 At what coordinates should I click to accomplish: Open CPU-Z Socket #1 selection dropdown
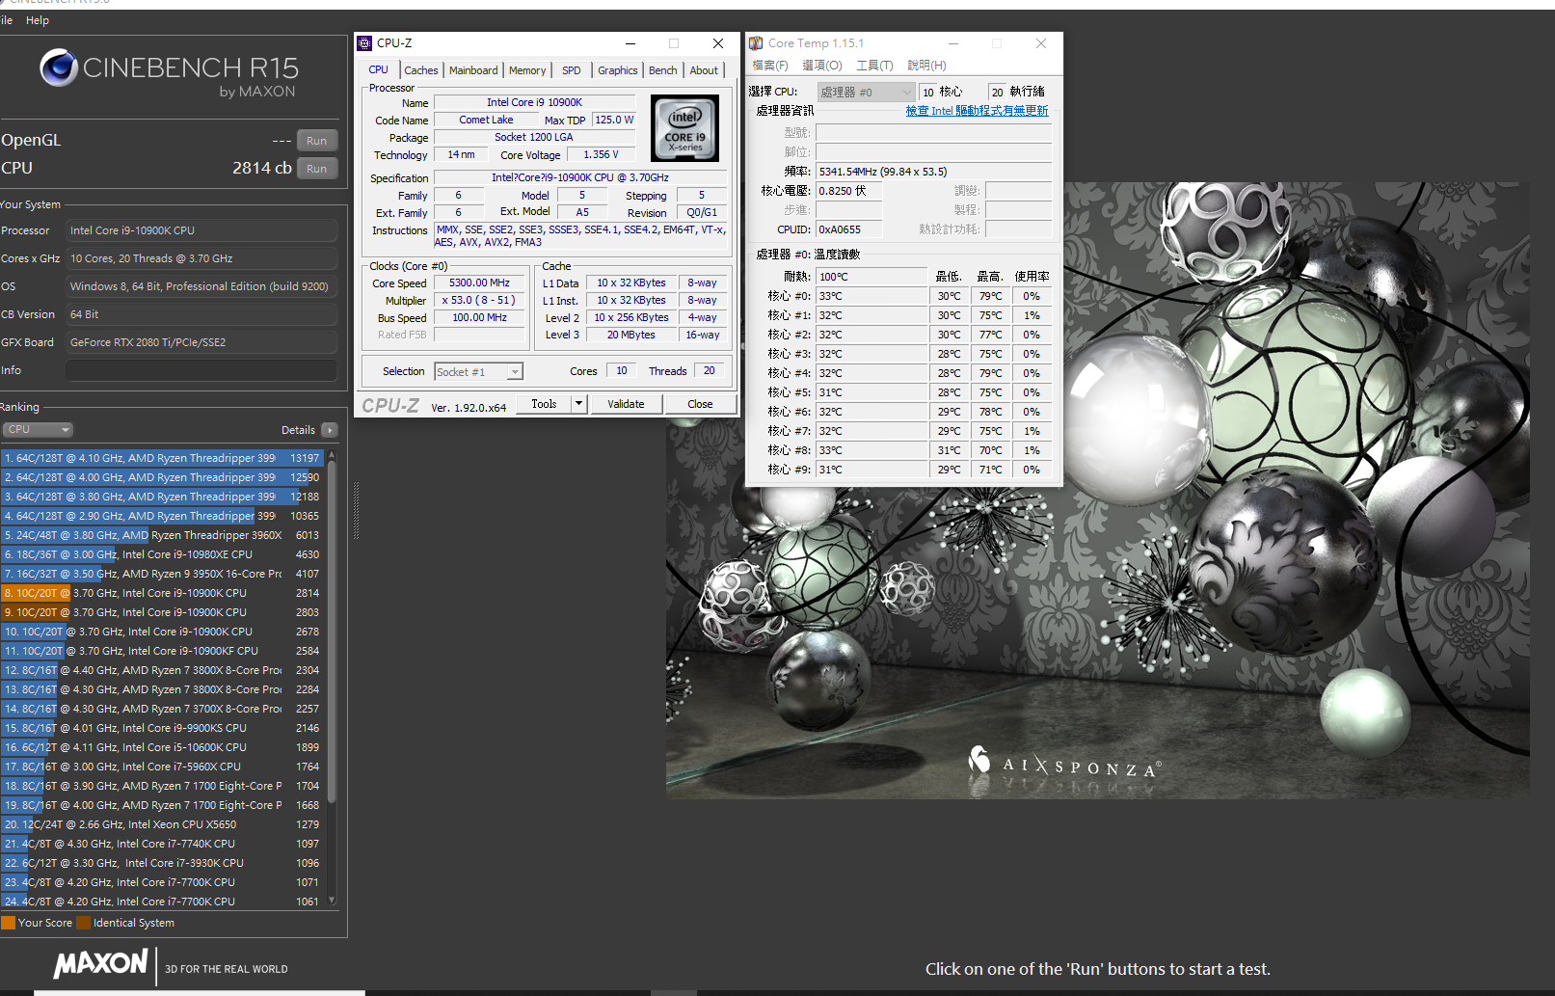click(478, 372)
